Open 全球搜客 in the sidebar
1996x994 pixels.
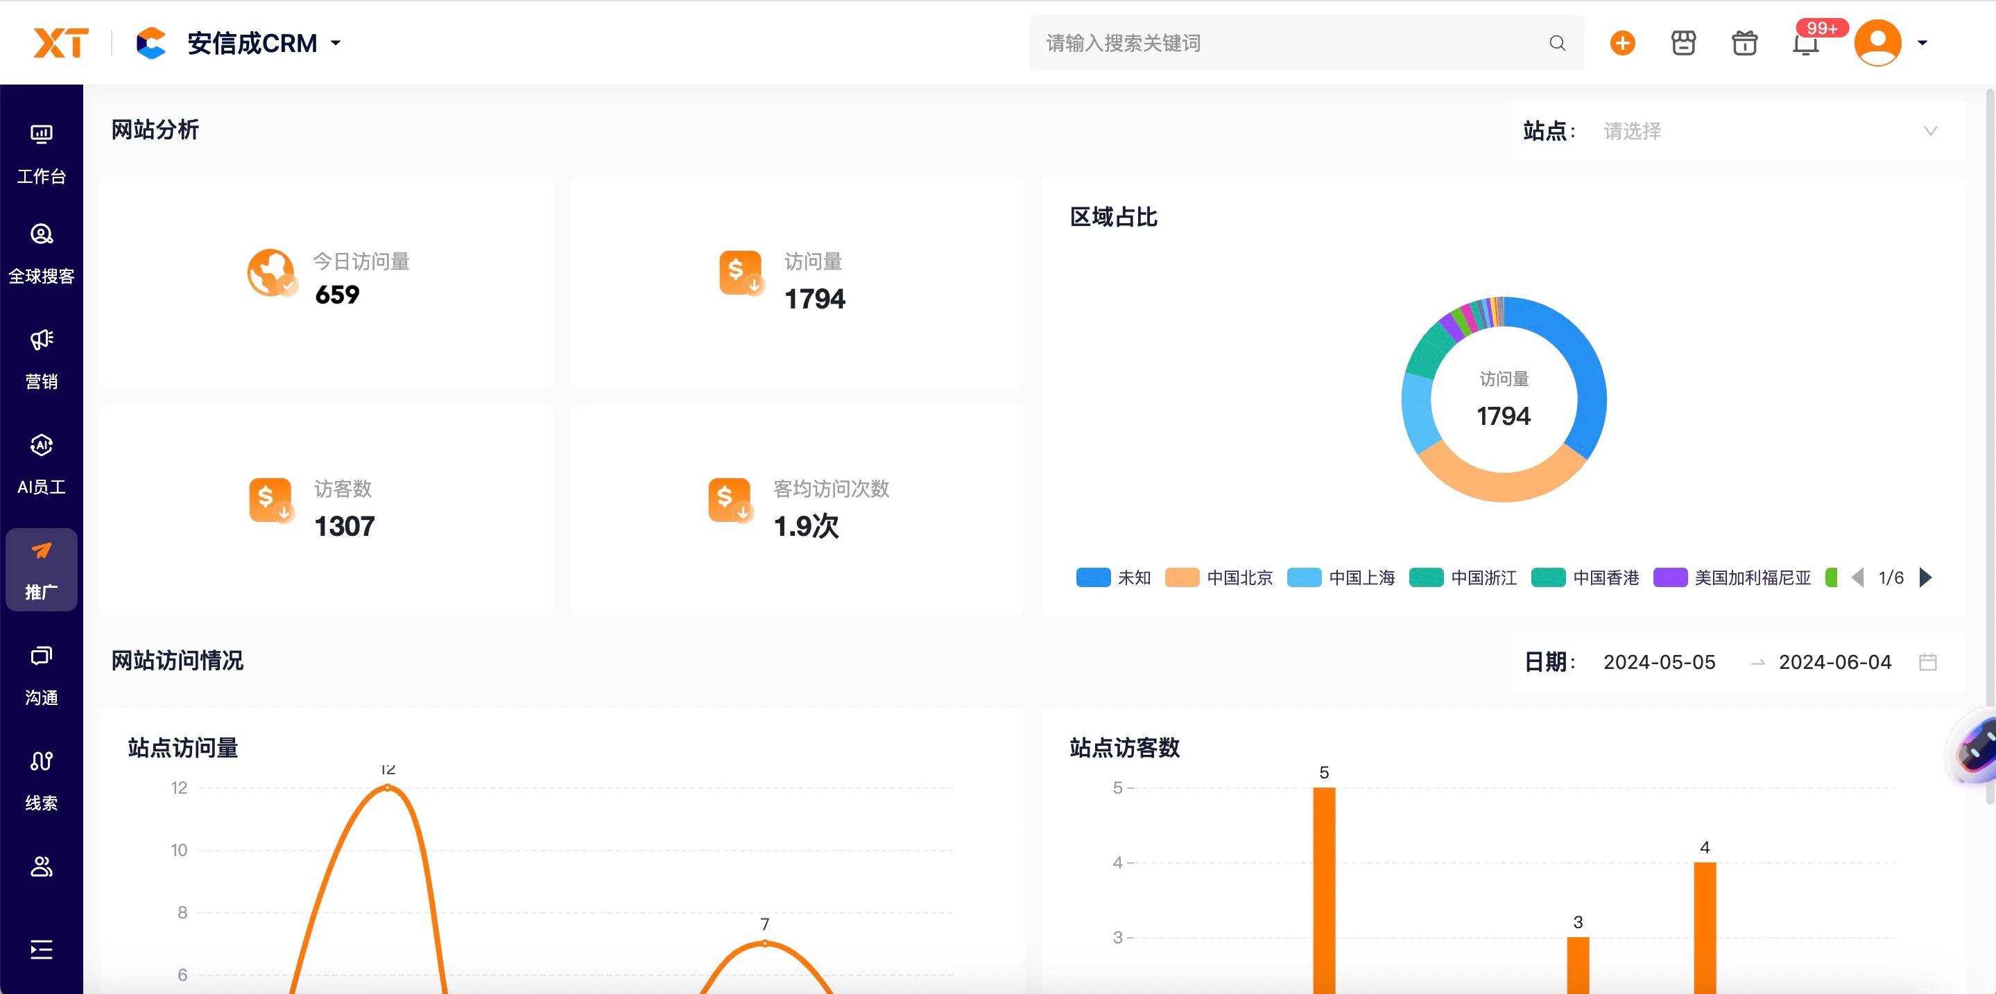click(42, 254)
